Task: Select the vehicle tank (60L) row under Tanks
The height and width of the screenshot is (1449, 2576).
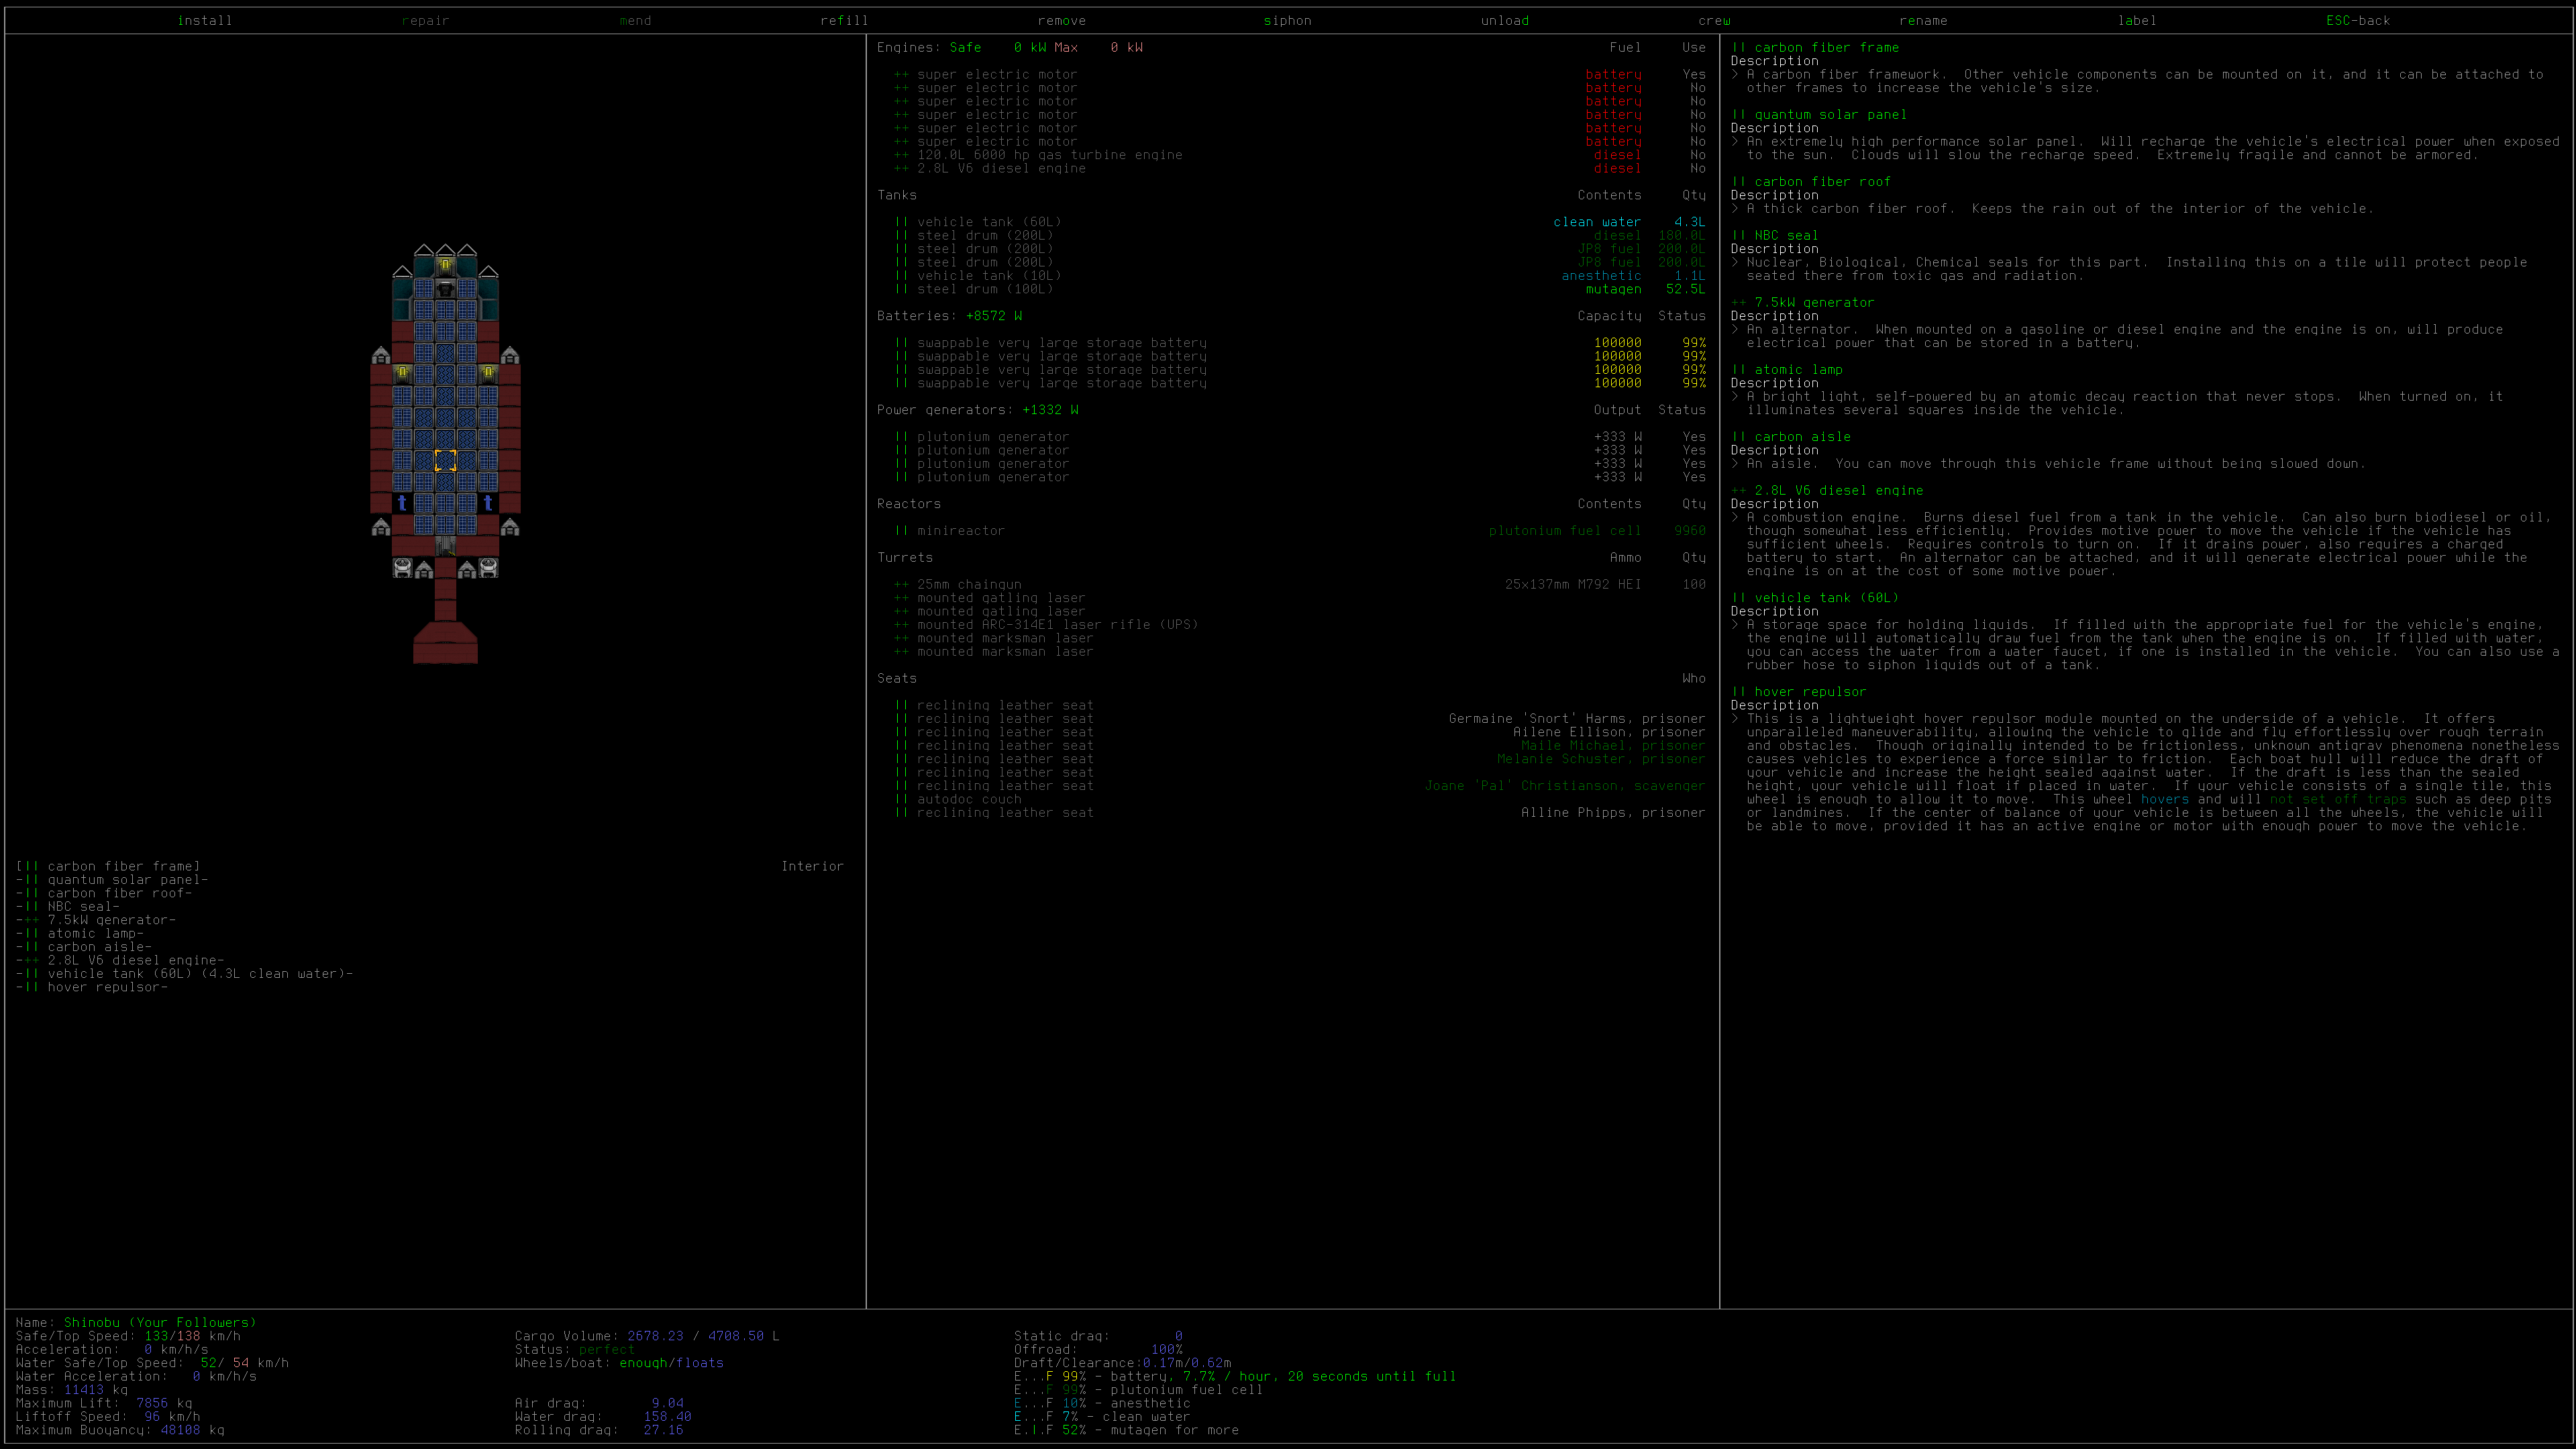Action: (x=1300, y=222)
